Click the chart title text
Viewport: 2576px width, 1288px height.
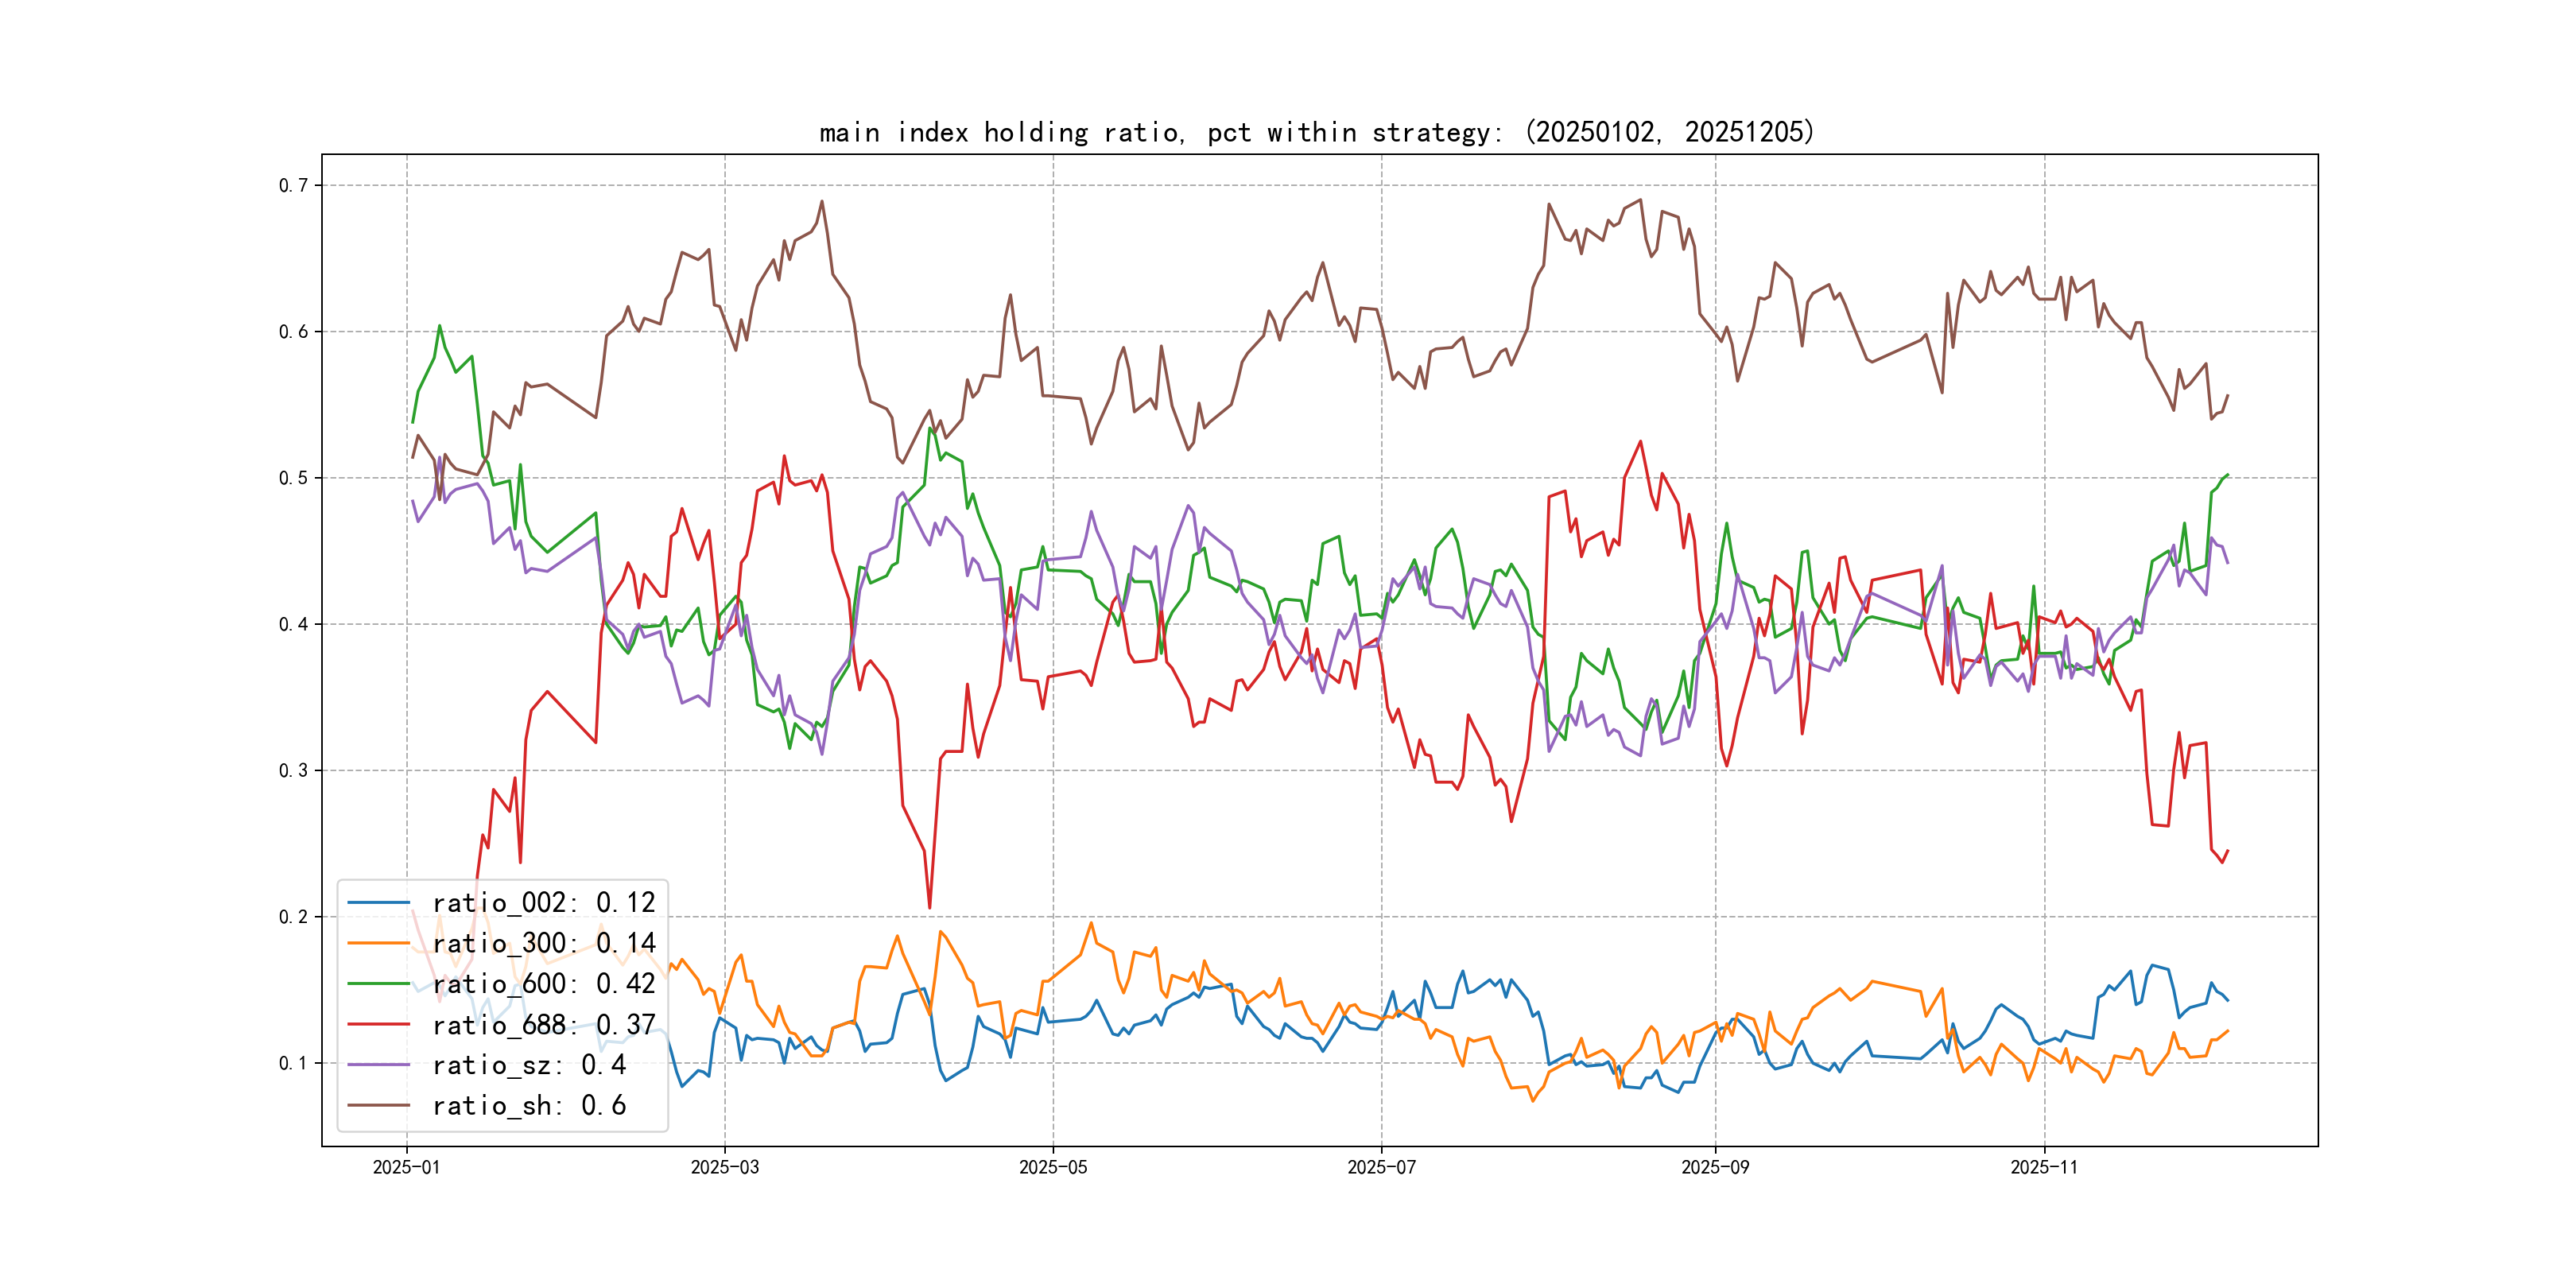point(1316,132)
